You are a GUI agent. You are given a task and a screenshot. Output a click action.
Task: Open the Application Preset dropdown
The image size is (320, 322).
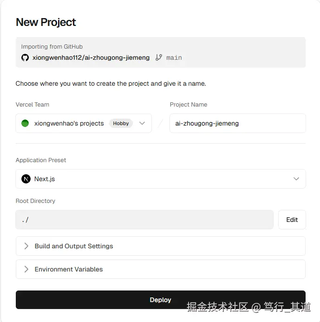point(160,179)
